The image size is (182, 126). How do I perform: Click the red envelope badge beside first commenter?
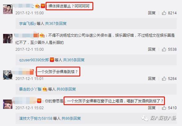point(43,6)
